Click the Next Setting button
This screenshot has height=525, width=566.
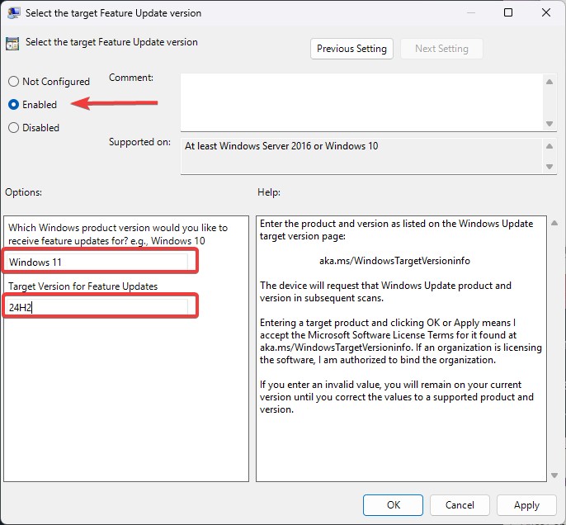tap(441, 49)
